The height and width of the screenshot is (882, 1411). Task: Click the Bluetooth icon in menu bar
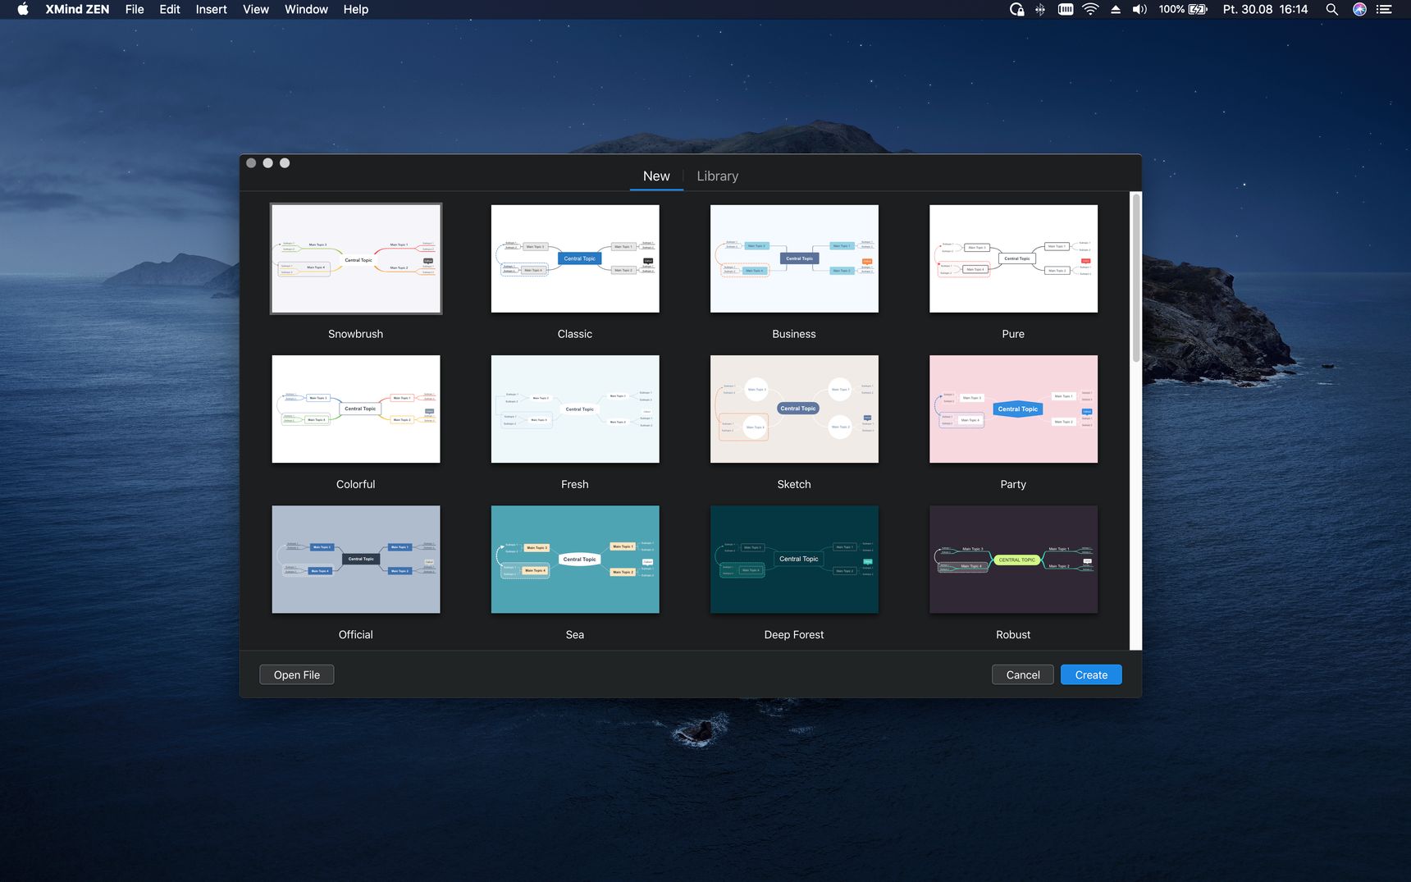pos(1040,9)
